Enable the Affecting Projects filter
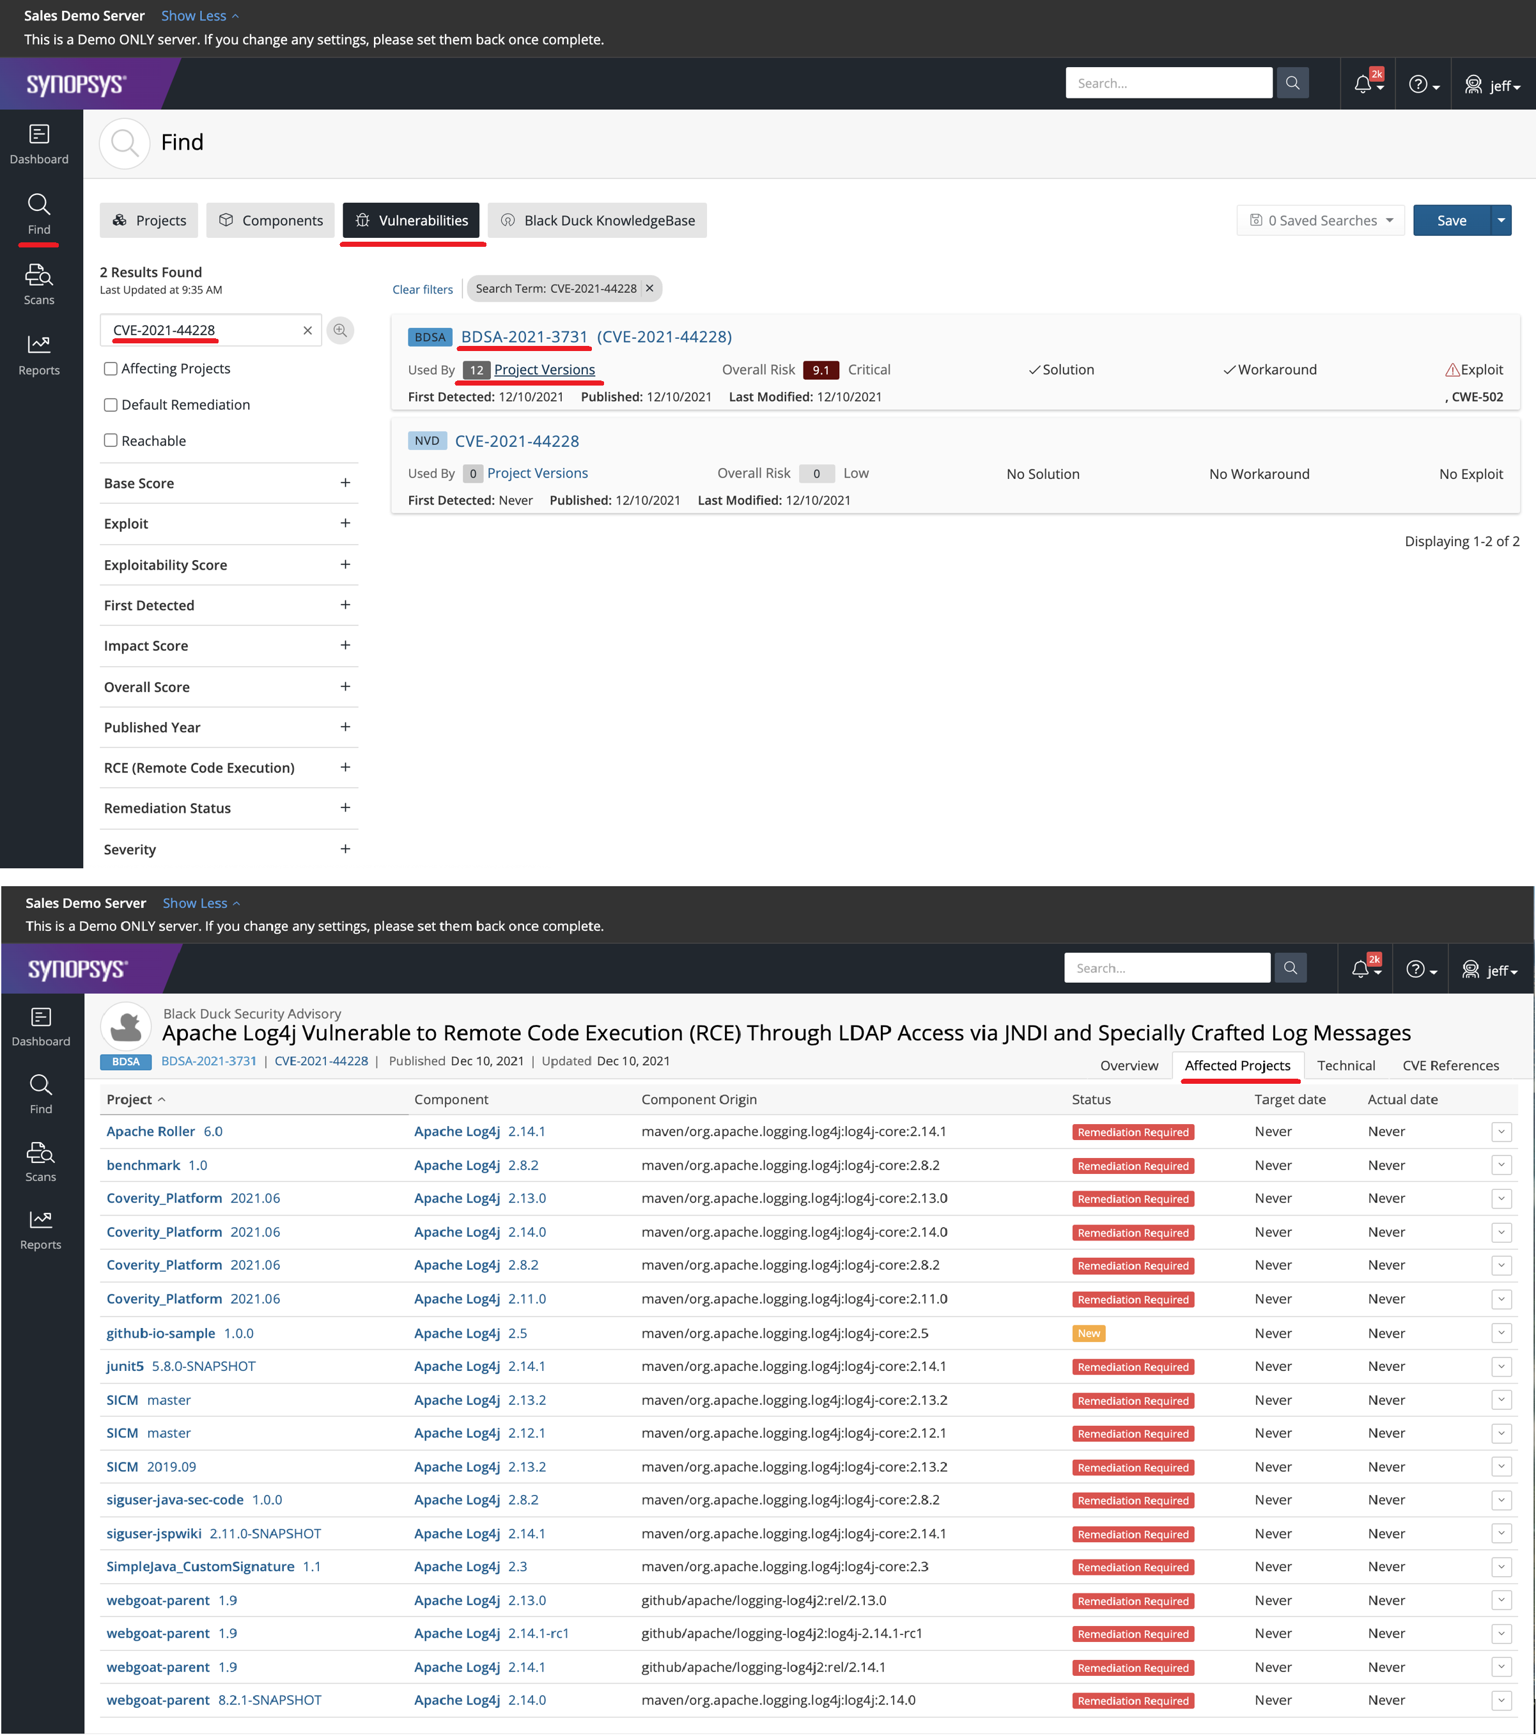 [x=111, y=368]
